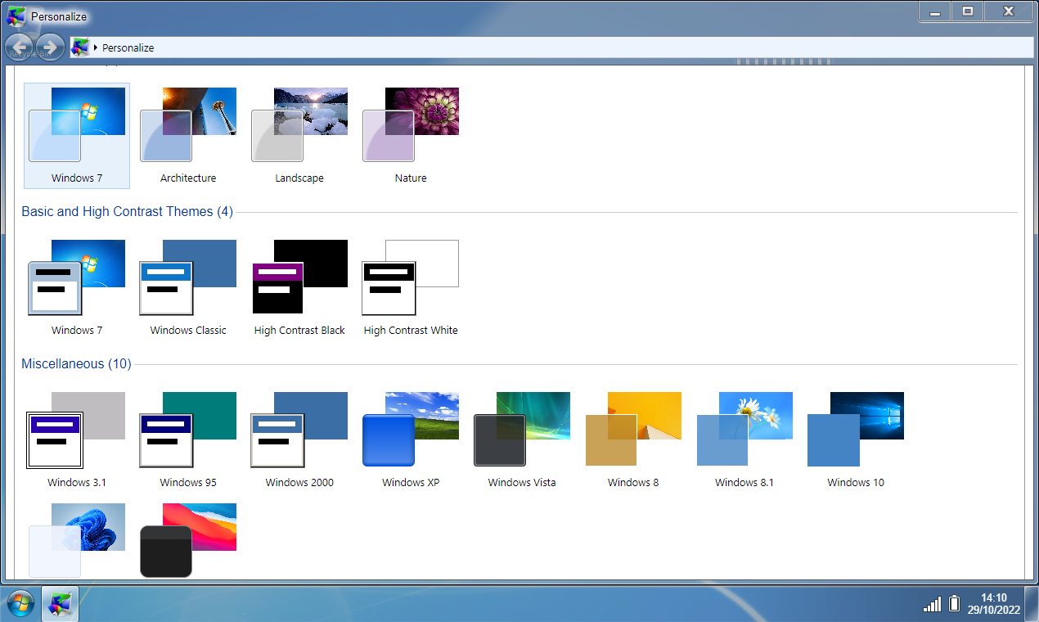Image resolution: width=1039 pixels, height=622 pixels.
Task: Expand the breadcrumb arrow before Personalize
Action: pyautogui.click(x=96, y=47)
